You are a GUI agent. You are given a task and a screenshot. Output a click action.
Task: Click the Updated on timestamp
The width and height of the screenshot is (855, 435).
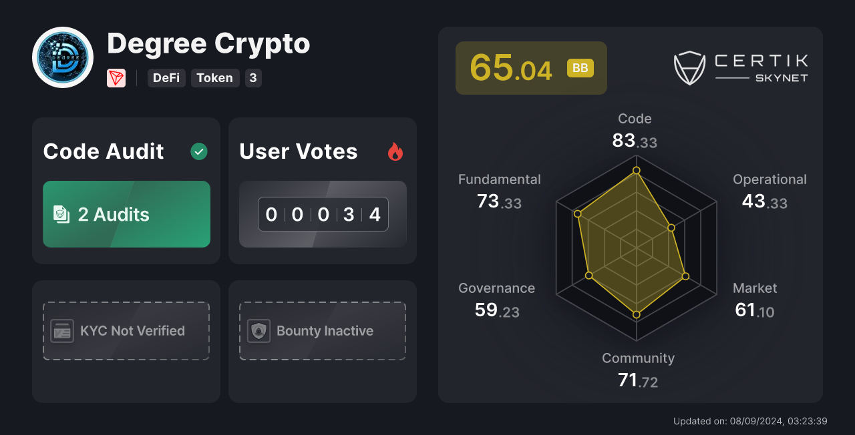click(x=743, y=421)
